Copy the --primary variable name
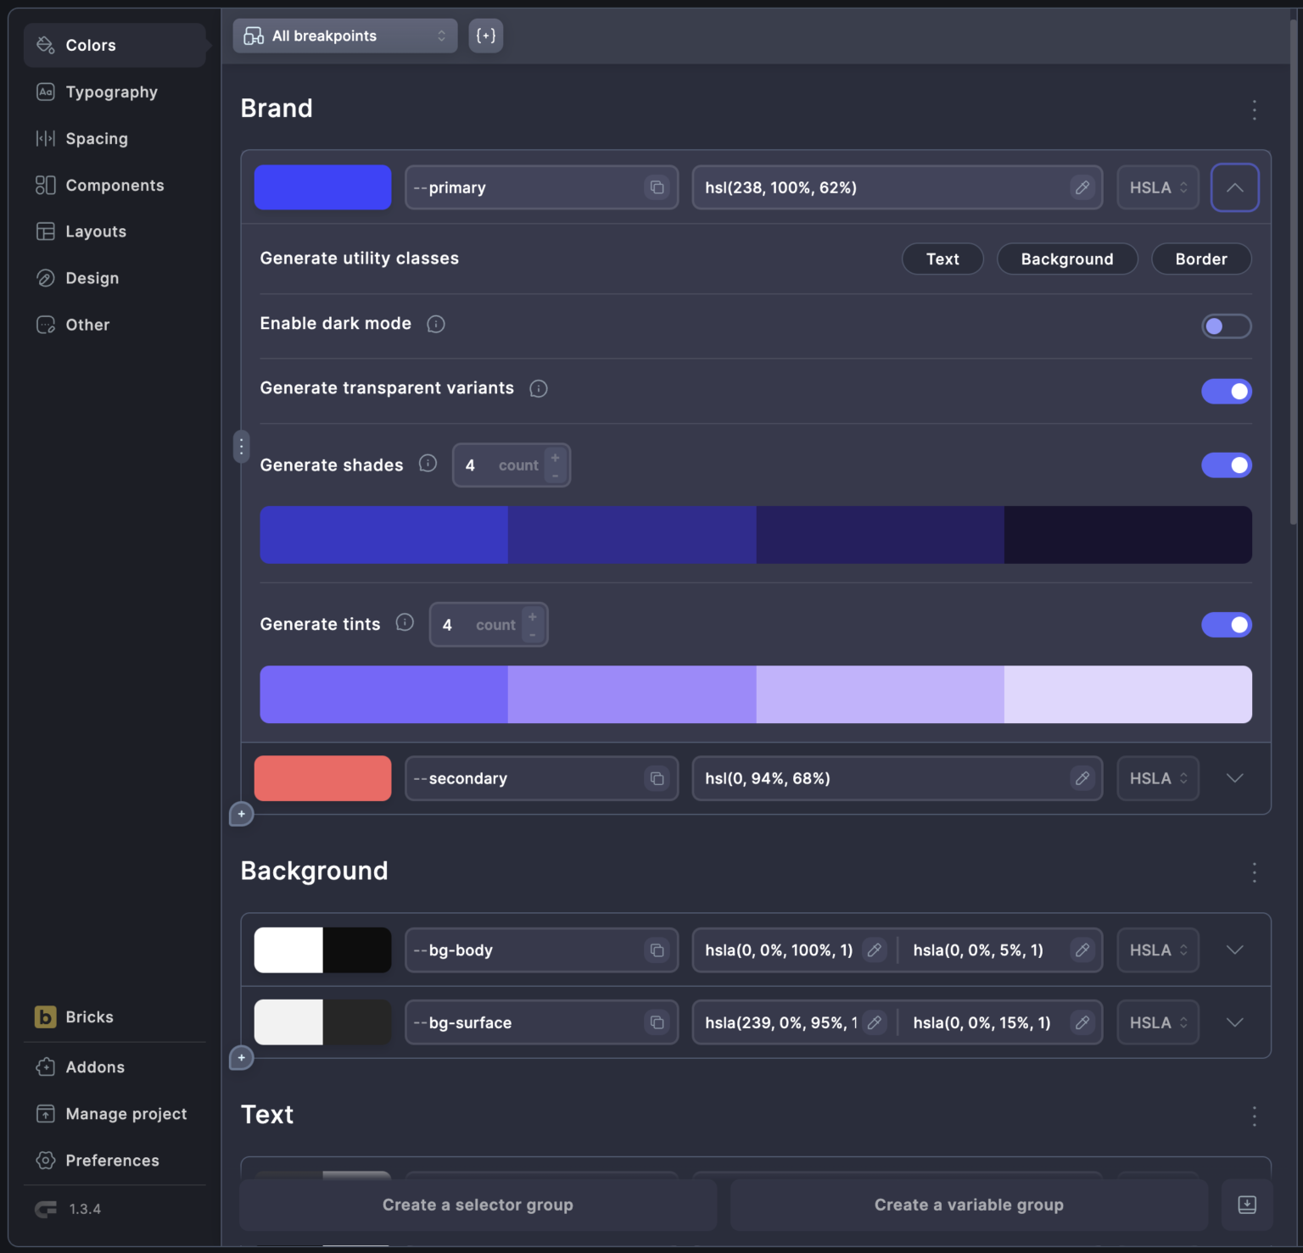The height and width of the screenshot is (1253, 1303). click(657, 187)
